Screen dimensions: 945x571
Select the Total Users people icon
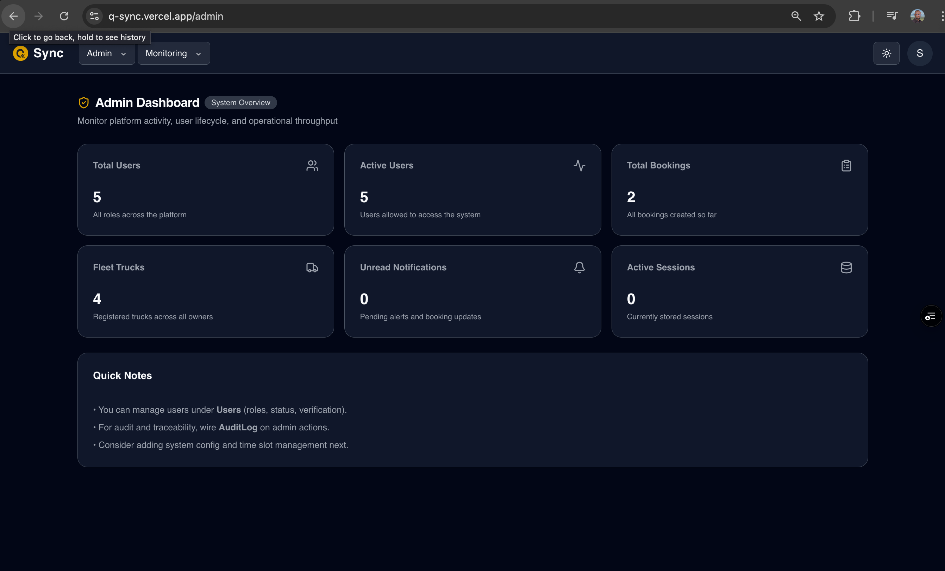tap(312, 166)
